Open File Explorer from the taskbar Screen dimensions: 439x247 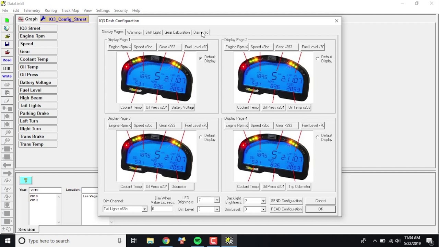point(150,241)
